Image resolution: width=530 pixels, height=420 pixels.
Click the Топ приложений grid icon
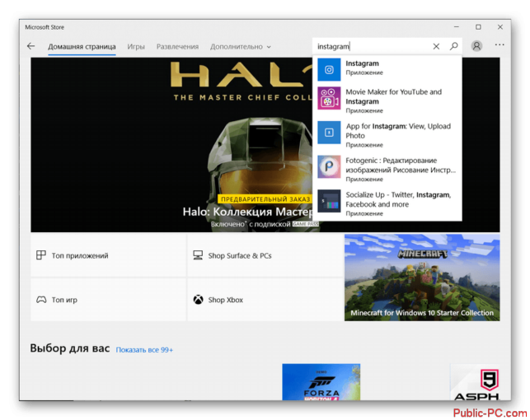[41, 255]
